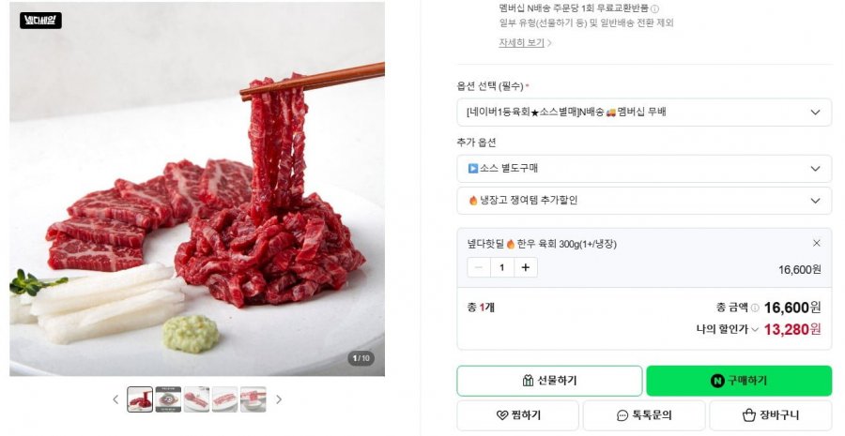Click the green 구매하기 button
845x436 pixels.
coord(739,381)
